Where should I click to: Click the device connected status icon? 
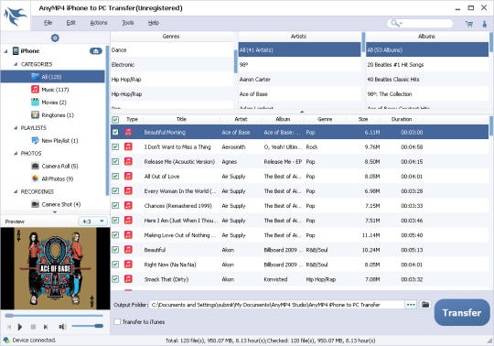(6, 340)
